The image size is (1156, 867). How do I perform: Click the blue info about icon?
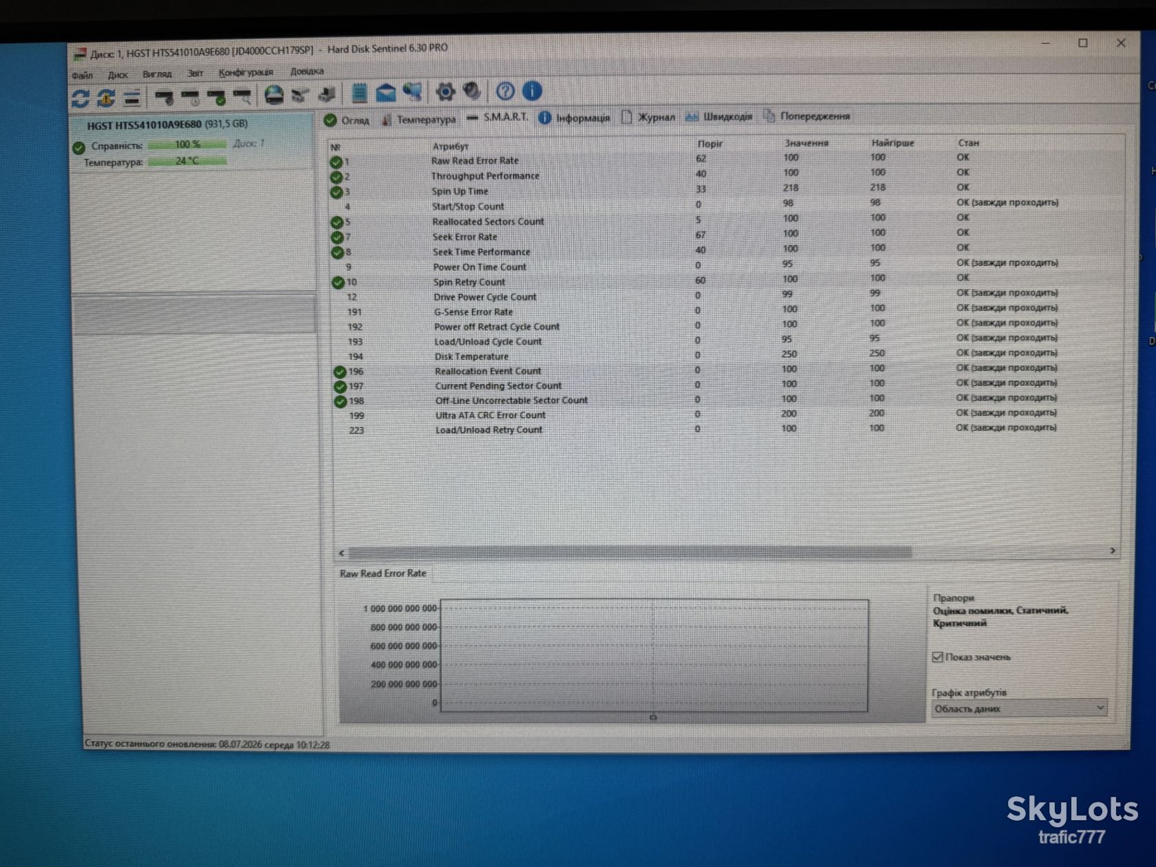click(532, 91)
